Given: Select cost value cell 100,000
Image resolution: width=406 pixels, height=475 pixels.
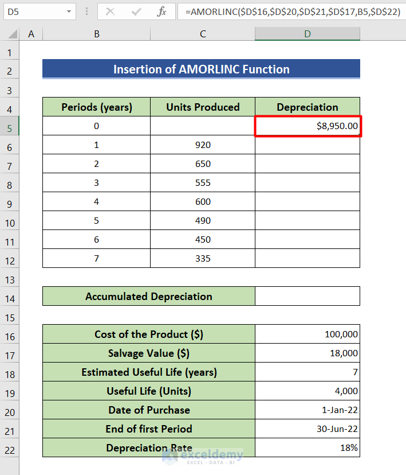Looking at the screenshot, I should [308, 334].
